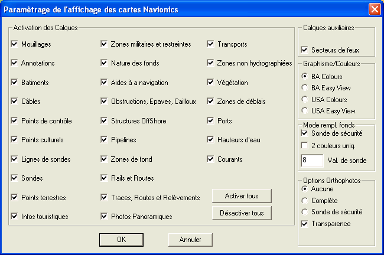The width and height of the screenshot is (384, 255).
Task: Toggle Zones non hydrographiées checkbox
Action: [210, 63]
